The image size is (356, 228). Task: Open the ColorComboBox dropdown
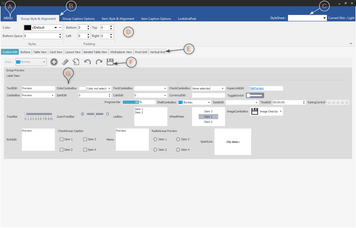109,88
